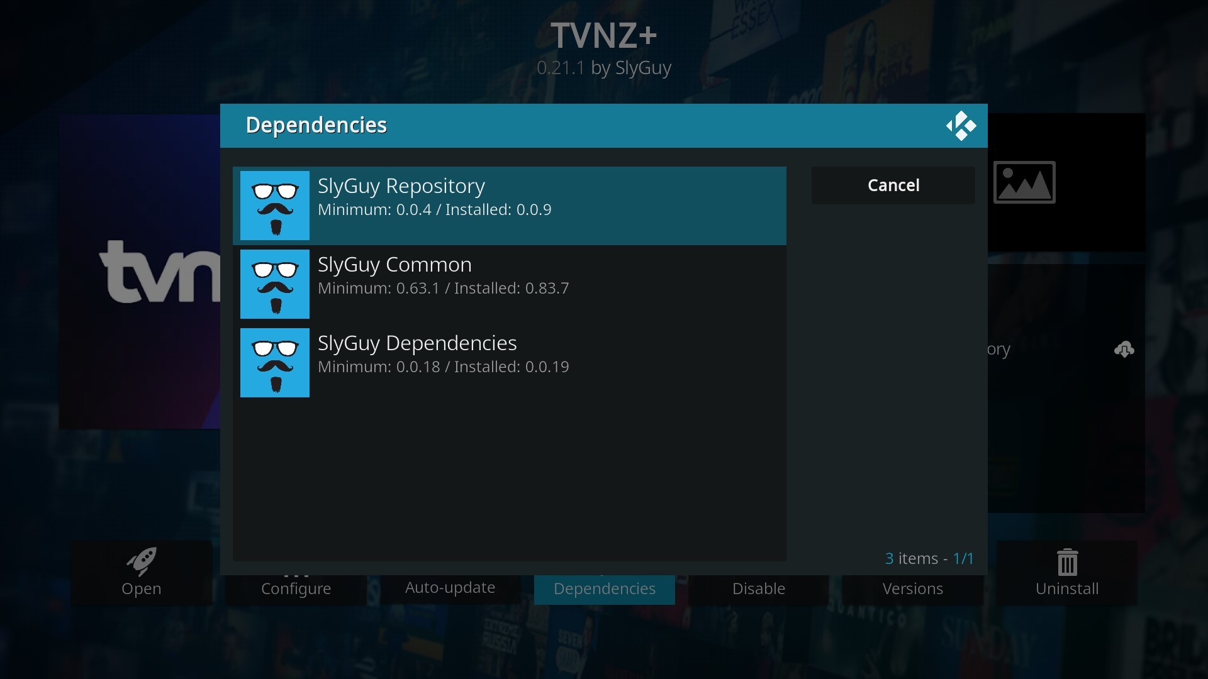Viewport: 1208px width, 679px height.
Task: Open the Configure option
Action: pos(296,589)
